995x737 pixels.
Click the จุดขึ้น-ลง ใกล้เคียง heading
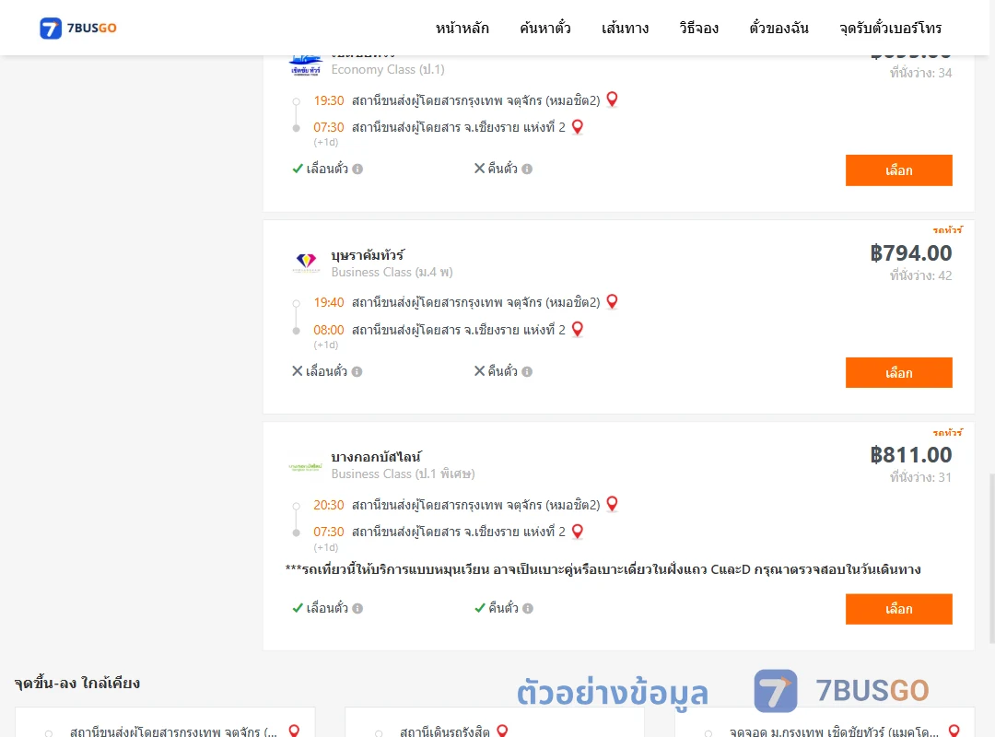pyautogui.click(x=76, y=683)
